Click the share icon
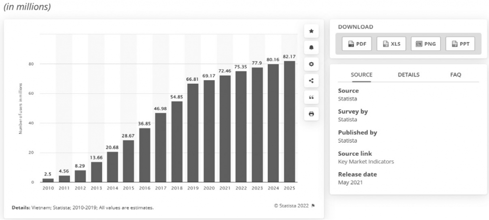 311,80
